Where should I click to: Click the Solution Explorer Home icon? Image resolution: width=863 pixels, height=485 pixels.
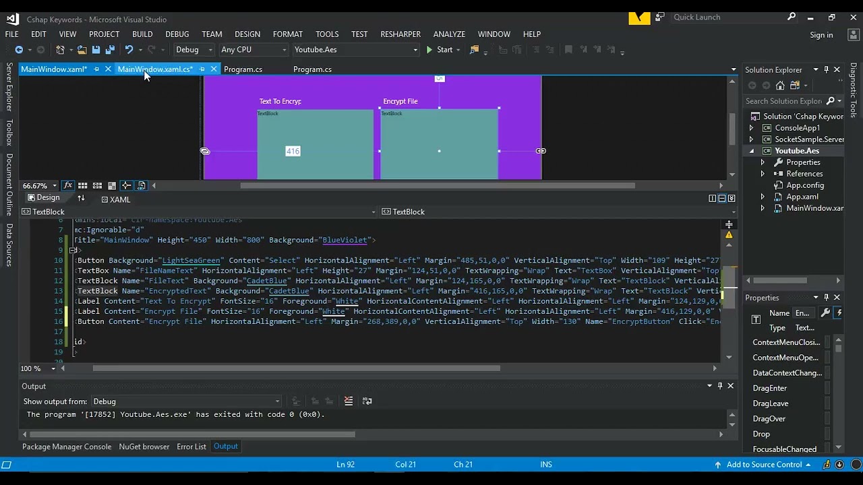780,86
